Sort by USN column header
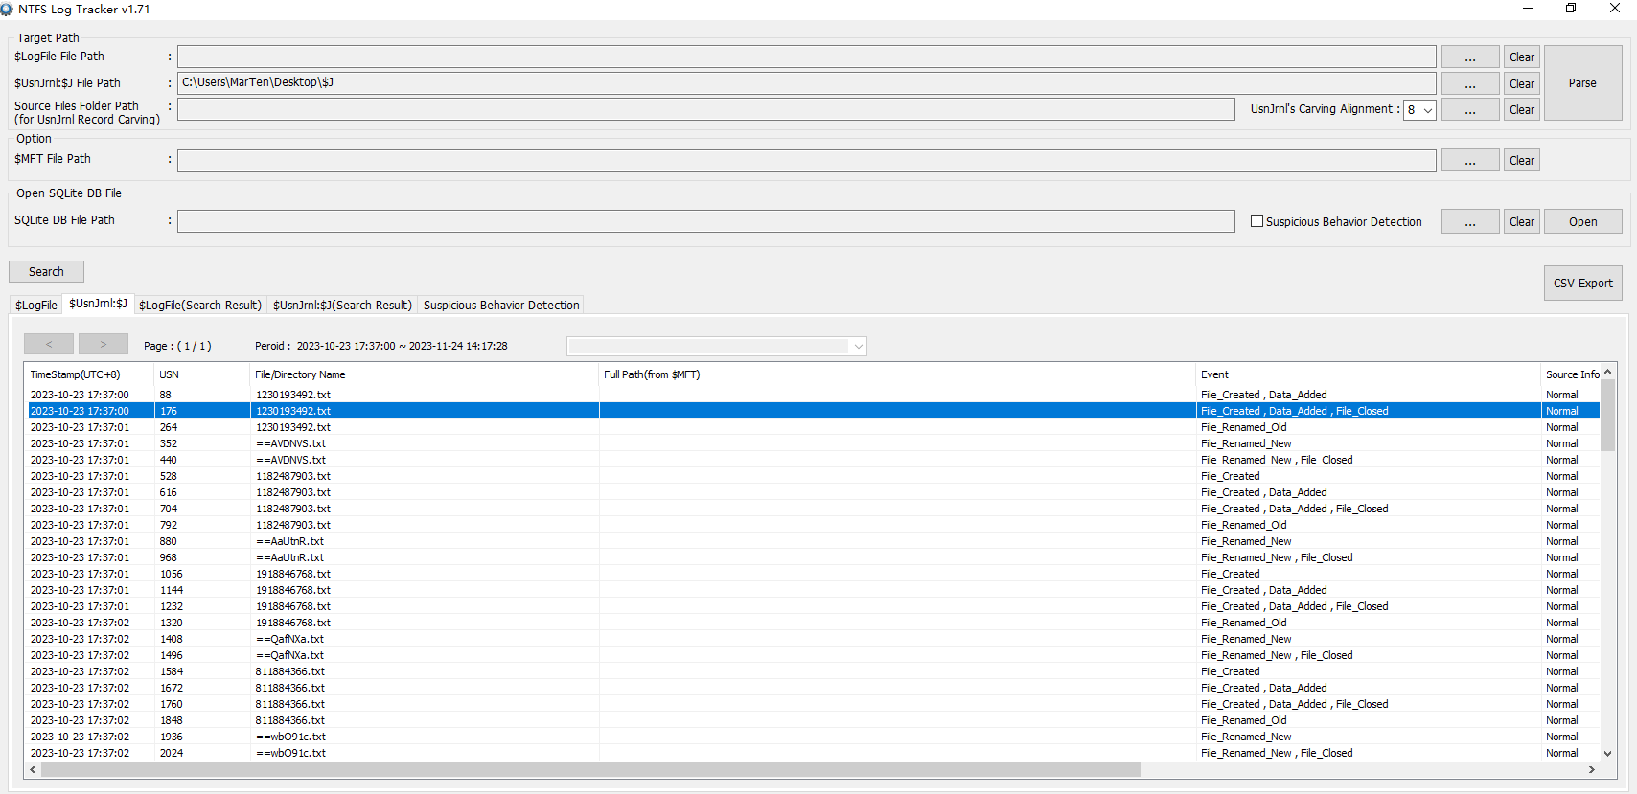The image size is (1637, 794). point(201,374)
